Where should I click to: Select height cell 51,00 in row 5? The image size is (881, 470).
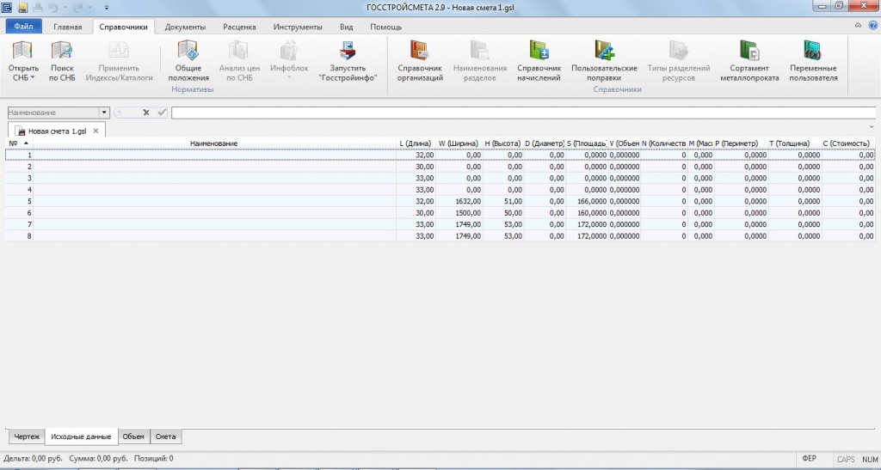click(x=502, y=201)
